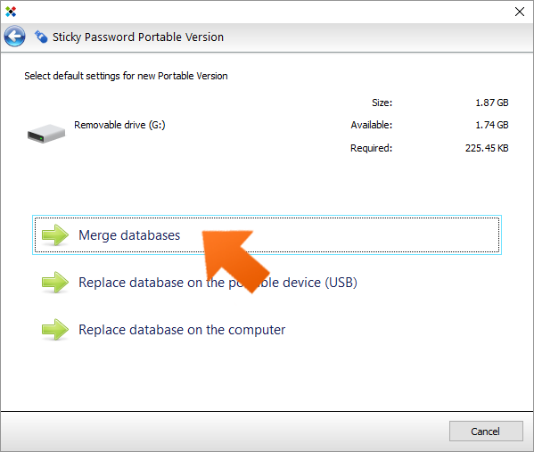Cancel the portable version wizard
Image resolution: width=534 pixels, height=452 pixels.
pyautogui.click(x=486, y=431)
